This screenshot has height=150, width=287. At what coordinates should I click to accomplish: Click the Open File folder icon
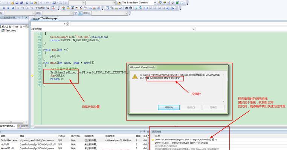pos(12,3)
